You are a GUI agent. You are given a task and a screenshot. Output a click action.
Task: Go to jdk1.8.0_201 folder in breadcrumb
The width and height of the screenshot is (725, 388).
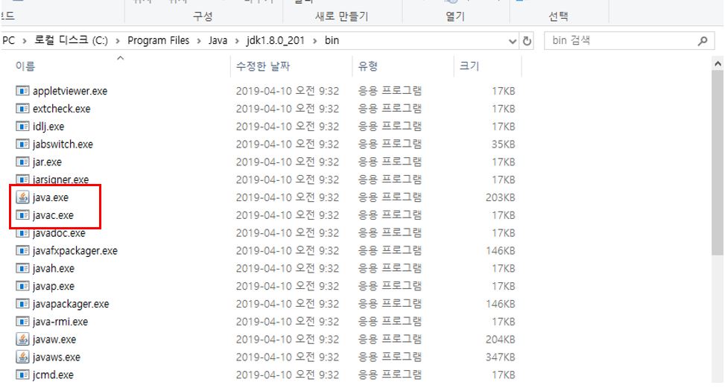pos(276,41)
